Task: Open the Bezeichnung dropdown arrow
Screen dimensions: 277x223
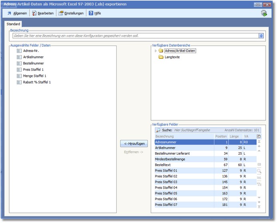Action: tap(261, 36)
